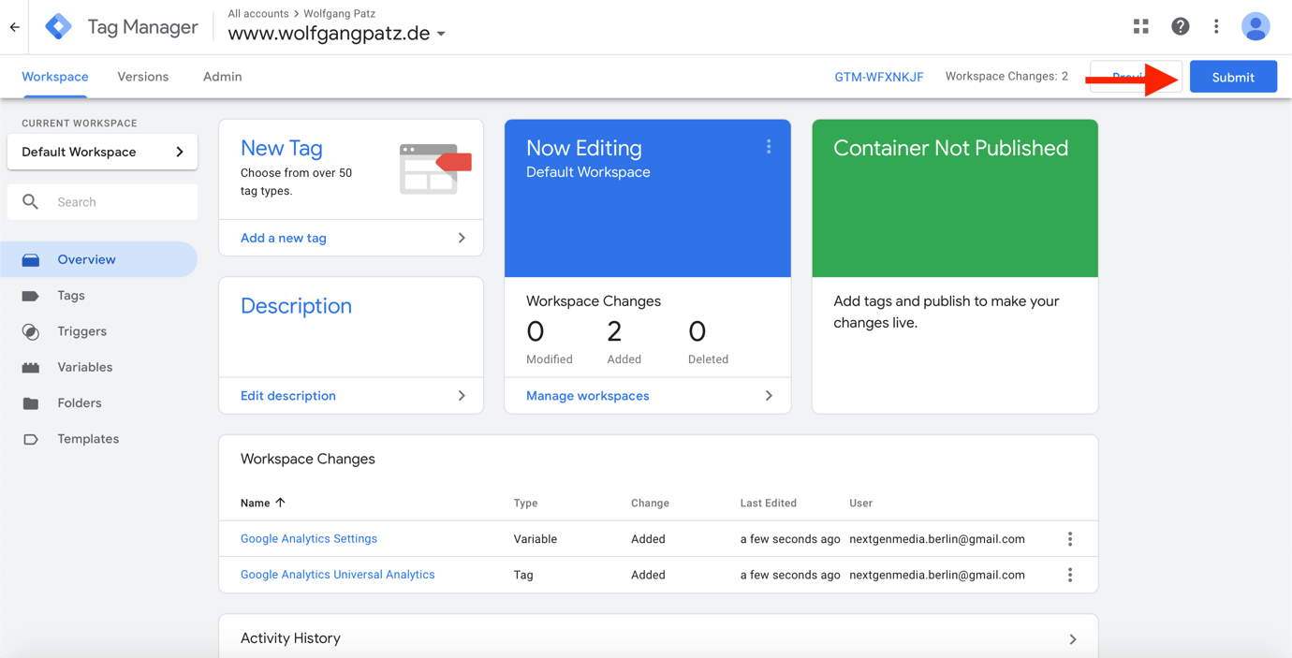The width and height of the screenshot is (1292, 658).
Task: Click the New Tag illustration
Action: 435,168
